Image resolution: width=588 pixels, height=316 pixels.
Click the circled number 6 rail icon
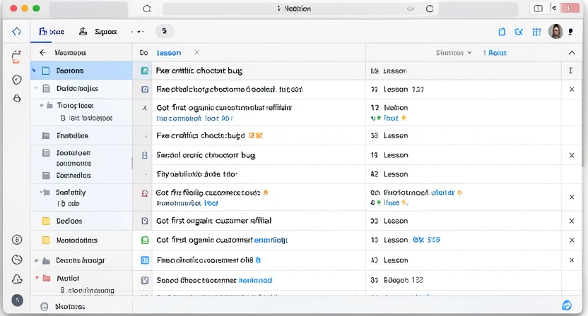pyautogui.click(x=17, y=240)
